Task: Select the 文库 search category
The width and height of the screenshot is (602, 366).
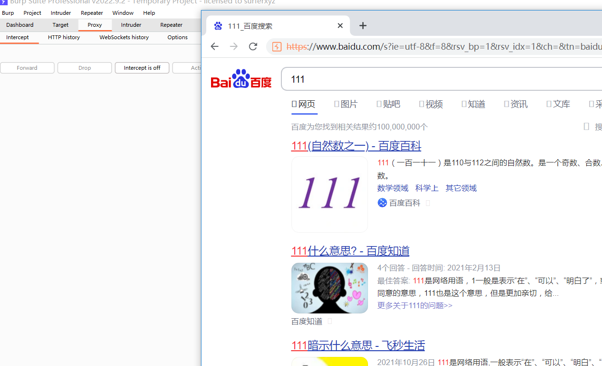Action: [558, 104]
